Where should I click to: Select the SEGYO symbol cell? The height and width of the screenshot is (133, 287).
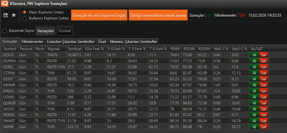(x=10, y=109)
